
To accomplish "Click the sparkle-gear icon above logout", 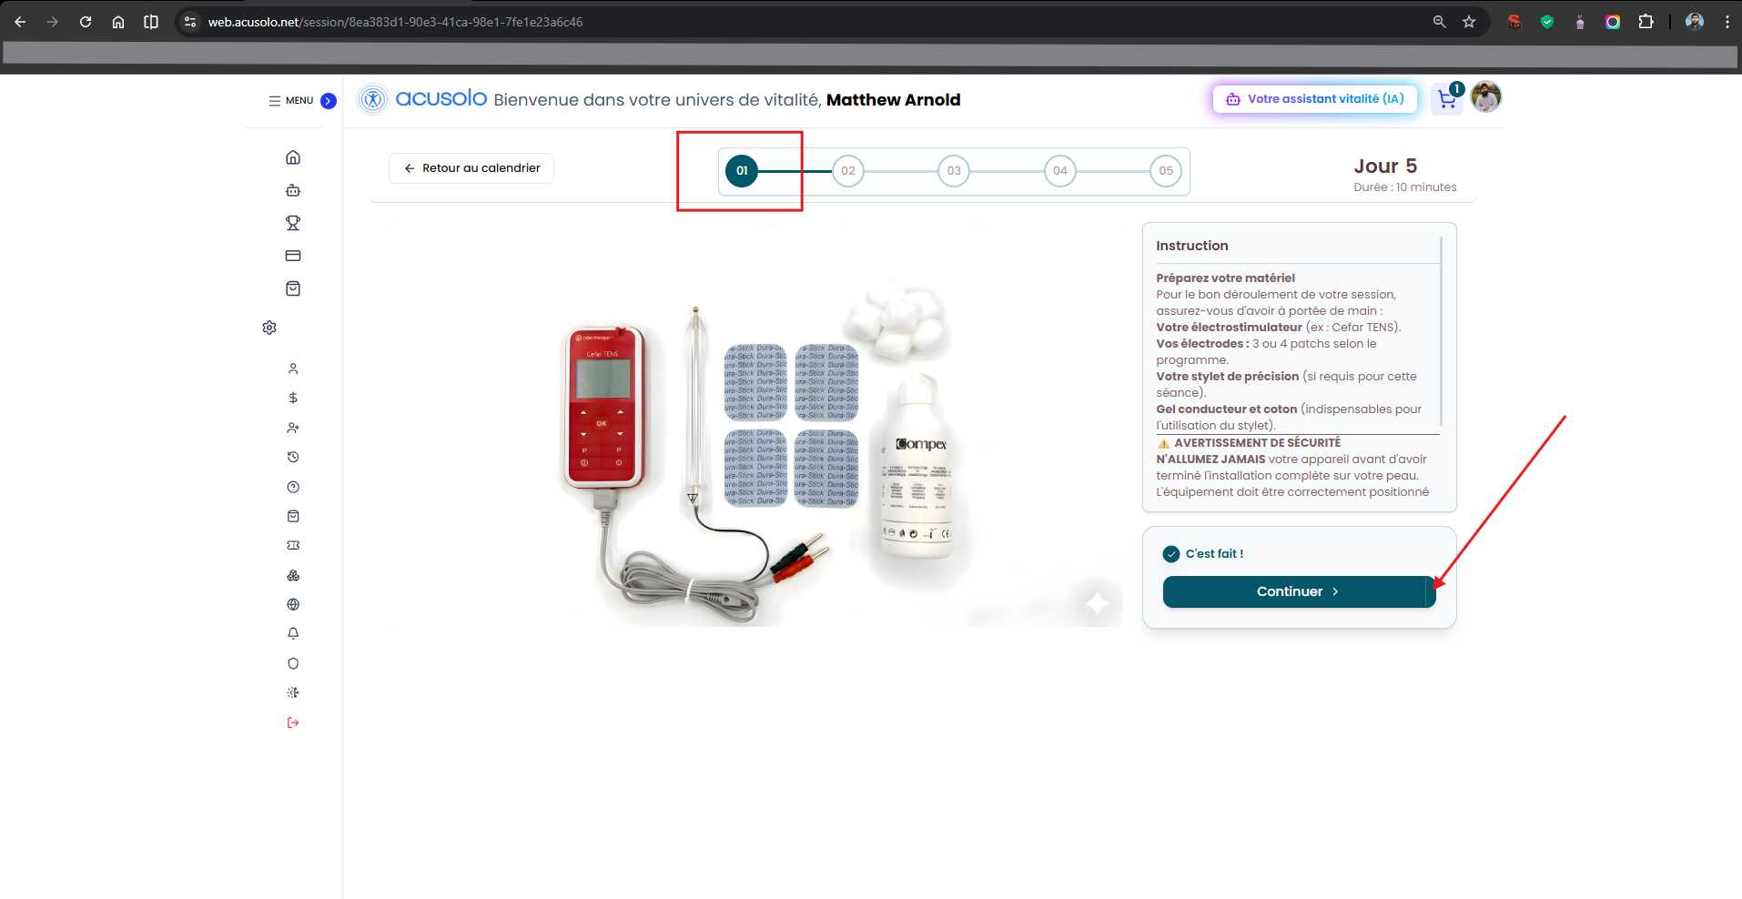I will [293, 692].
